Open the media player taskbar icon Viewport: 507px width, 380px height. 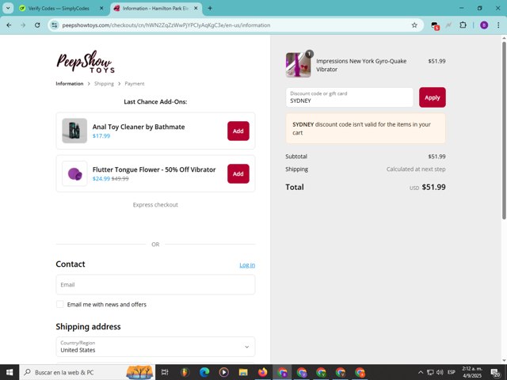point(223,372)
